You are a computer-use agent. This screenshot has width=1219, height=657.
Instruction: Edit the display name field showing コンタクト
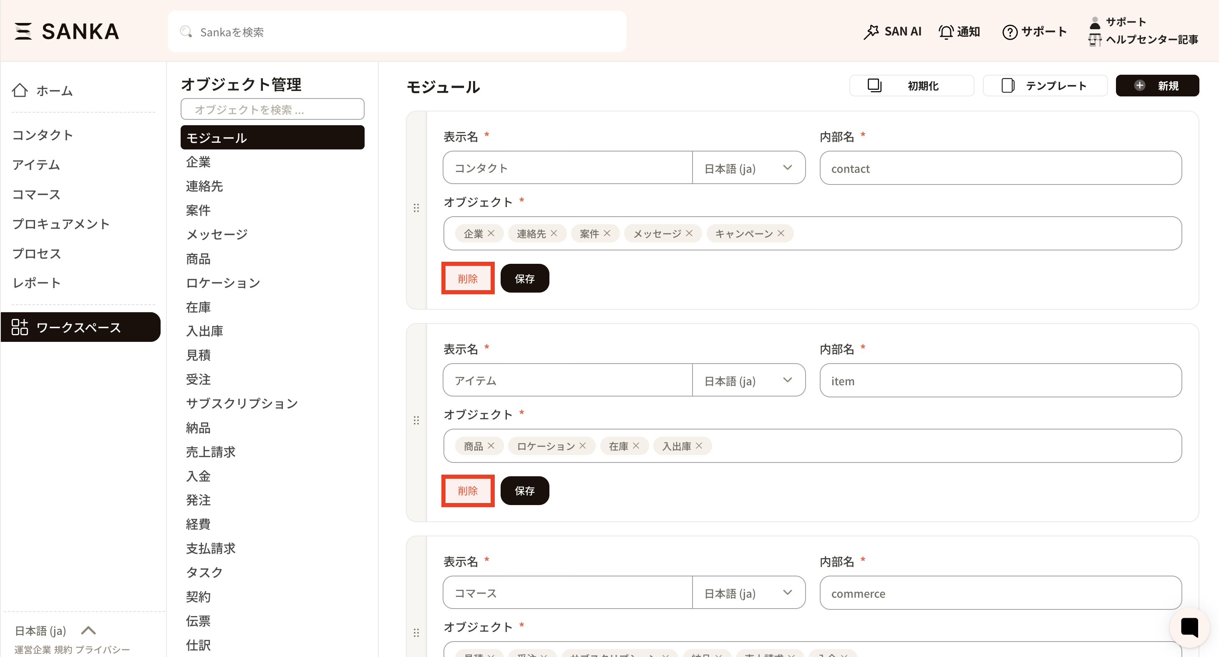[567, 168]
